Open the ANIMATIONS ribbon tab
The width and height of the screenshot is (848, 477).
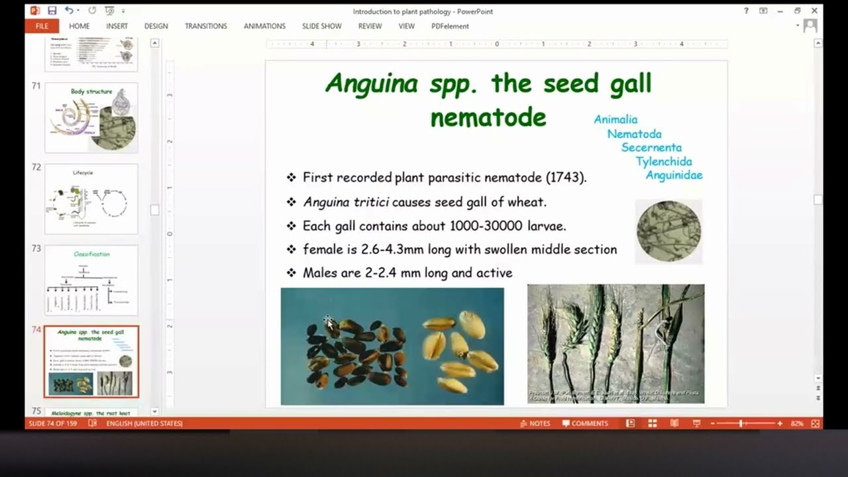[264, 26]
